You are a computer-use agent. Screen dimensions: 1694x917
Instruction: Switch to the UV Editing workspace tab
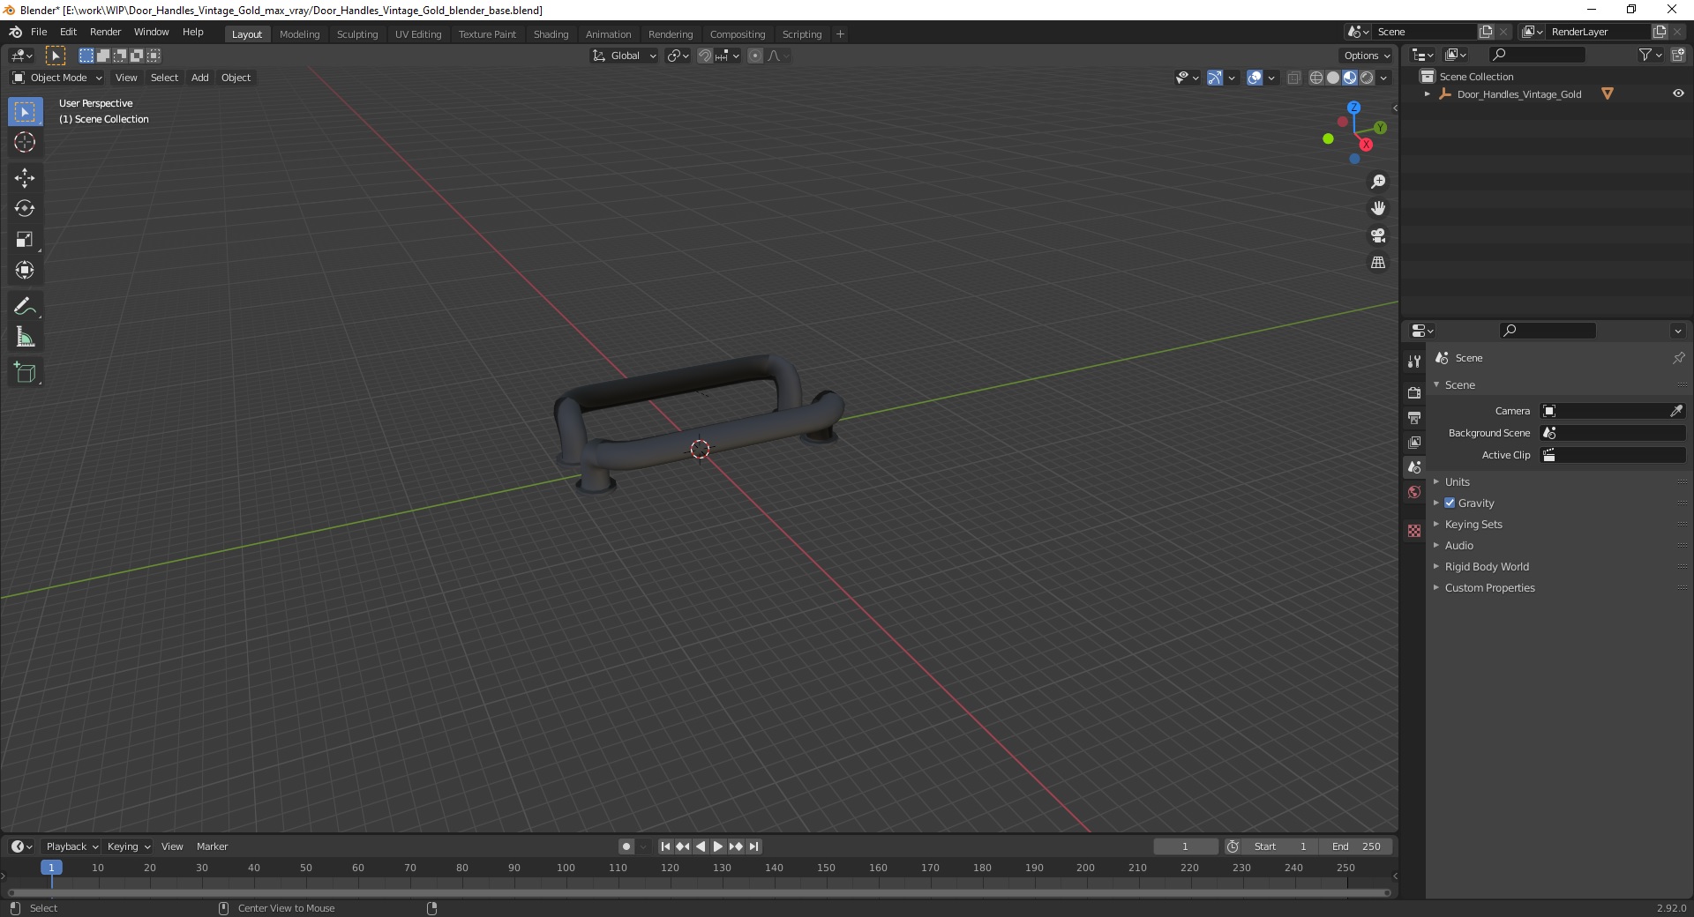coord(418,34)
